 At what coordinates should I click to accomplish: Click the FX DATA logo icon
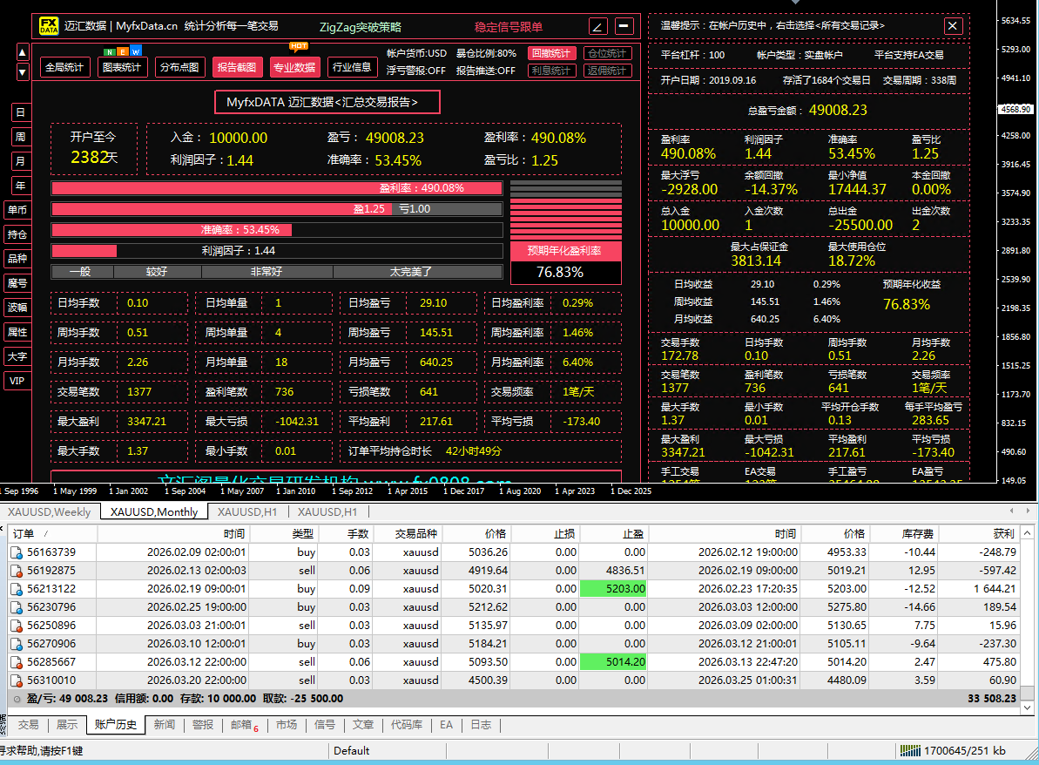(50, 26)
